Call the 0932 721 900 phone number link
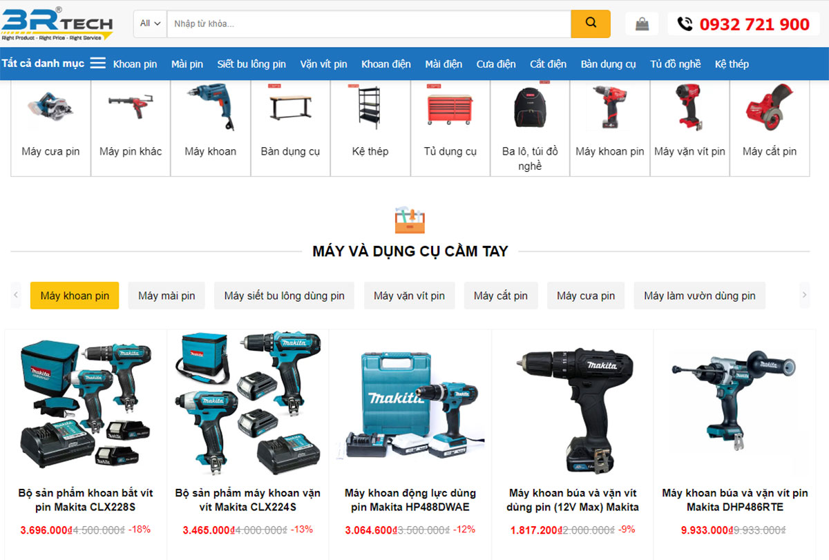 tap(754, 24)
